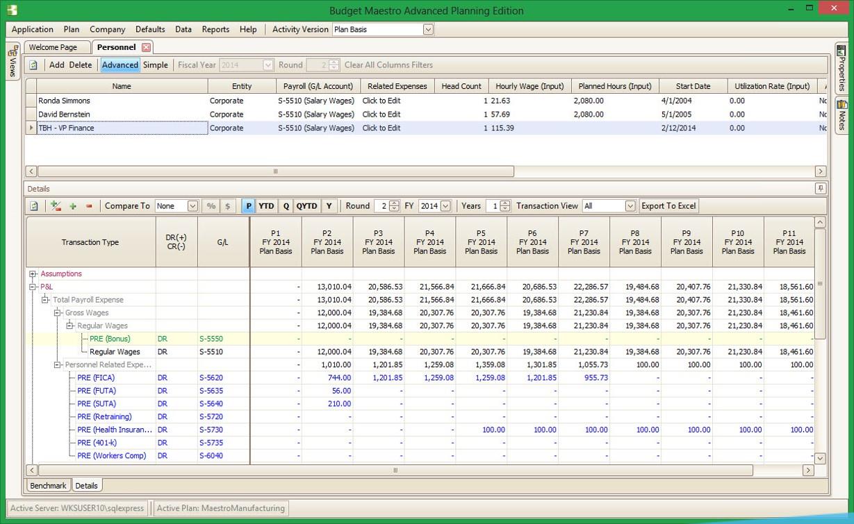Click the scroll-down arrow of the Details grid
Image resolution: width=854 pixels, height=524 pixels.
pyautogui.click(x=820, y=458)
